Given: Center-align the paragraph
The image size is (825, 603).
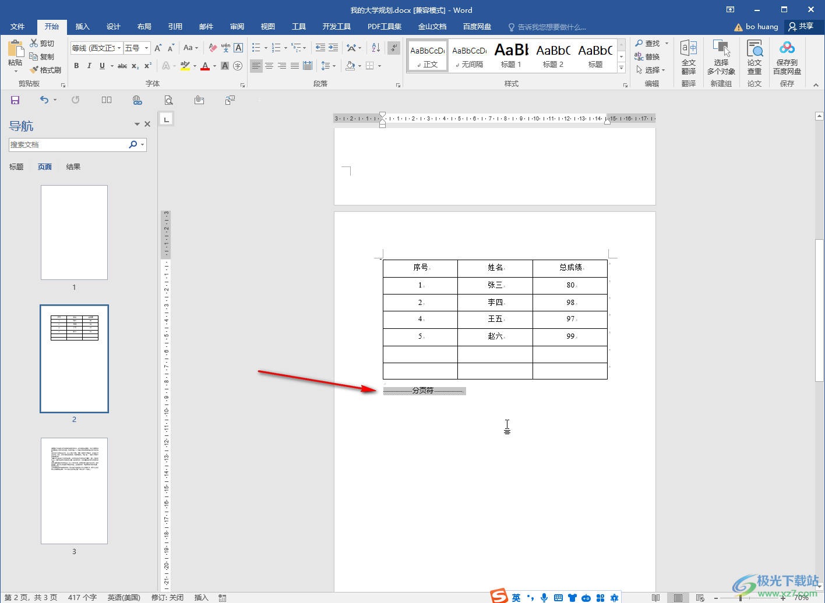Looking at the screenshot, I should (269, 66).
